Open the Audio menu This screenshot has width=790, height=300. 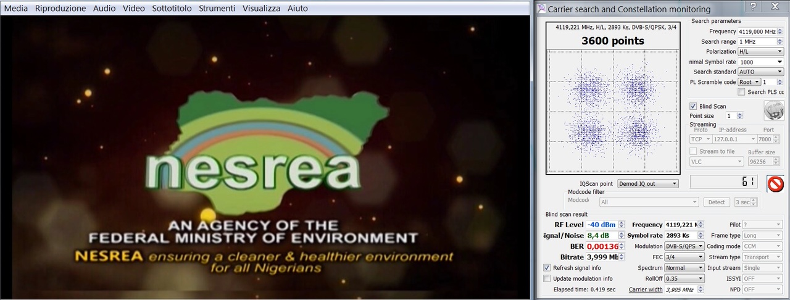pyautogui.click(x=104, y=8)
